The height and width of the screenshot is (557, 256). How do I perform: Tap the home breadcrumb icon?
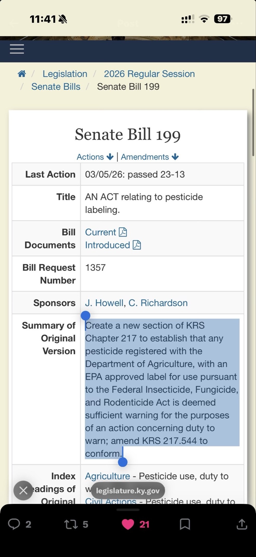coord(22,74)
